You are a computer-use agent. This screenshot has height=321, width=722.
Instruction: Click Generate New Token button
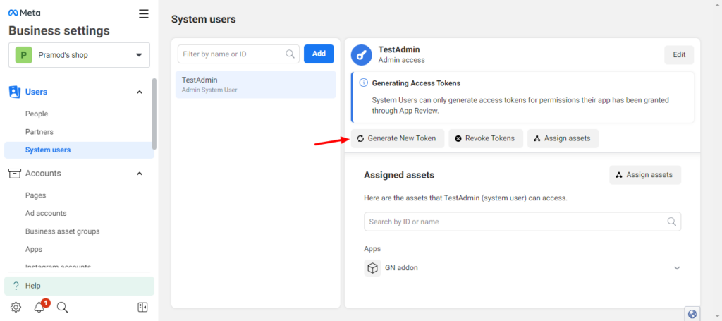[x=398, y=138]
